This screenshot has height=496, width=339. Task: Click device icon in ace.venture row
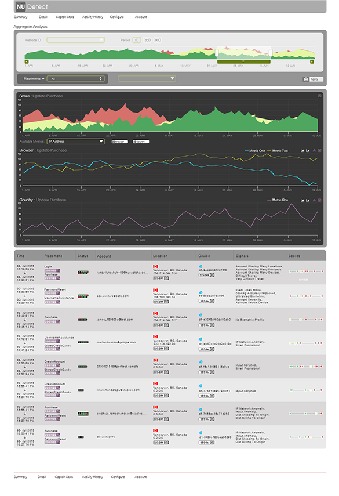[201, 292]
